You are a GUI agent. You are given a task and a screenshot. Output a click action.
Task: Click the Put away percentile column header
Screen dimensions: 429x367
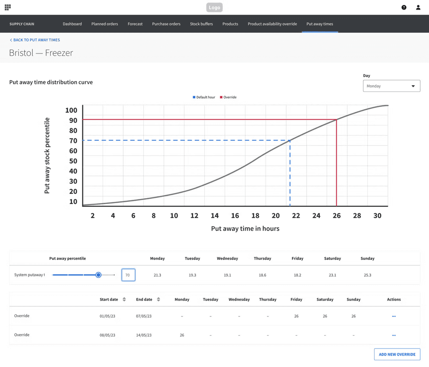pyautogui.click(x=67, y=258)
